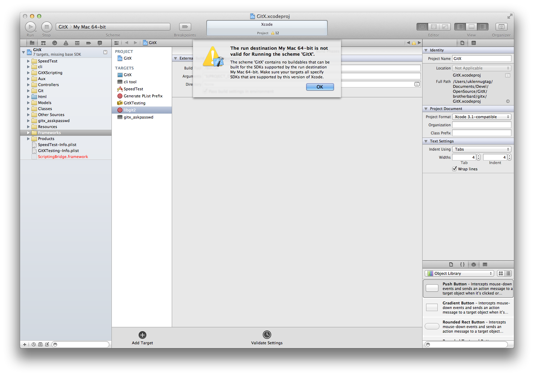Go forward in editor history
534x376 pixels.
click(x=135, y=43)
